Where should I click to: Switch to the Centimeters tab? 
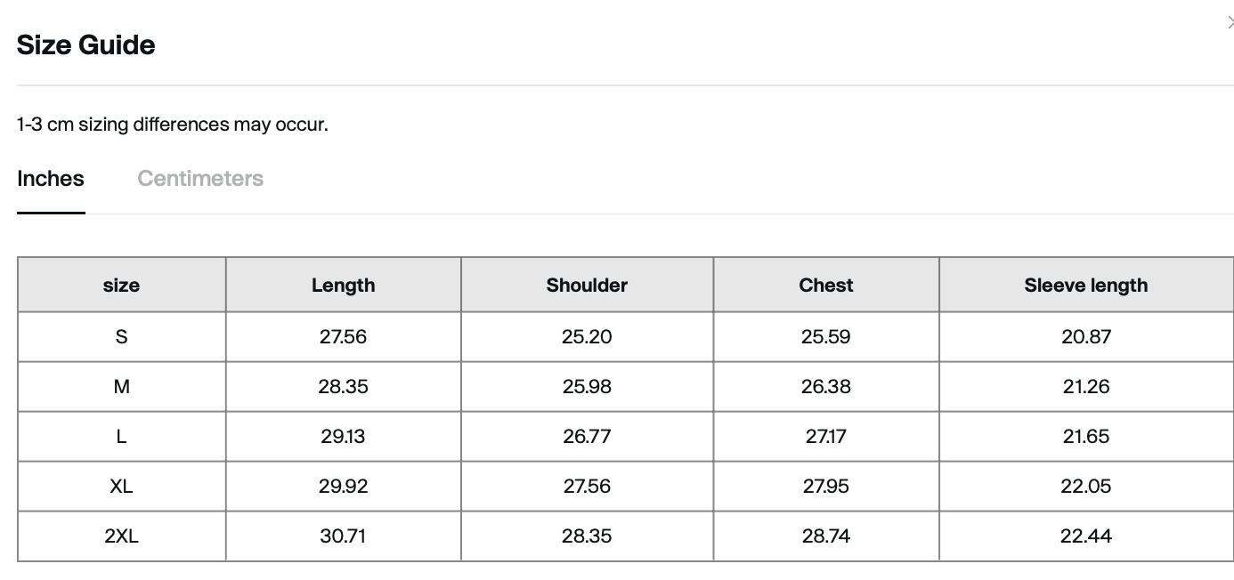pyautogui.click(x=200, y=179)
